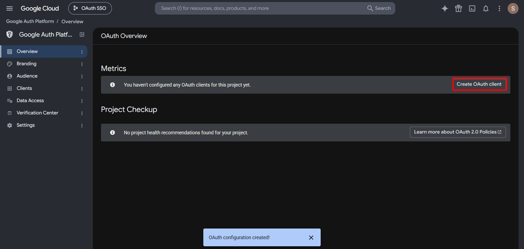The width and height of the screenshot is (524, 249).
Task: Click the Overview breadcrumb
Action: click(72, 21)
